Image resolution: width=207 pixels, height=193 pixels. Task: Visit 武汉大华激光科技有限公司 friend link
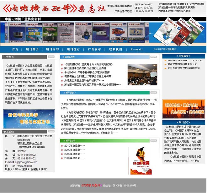pos(182,64)
